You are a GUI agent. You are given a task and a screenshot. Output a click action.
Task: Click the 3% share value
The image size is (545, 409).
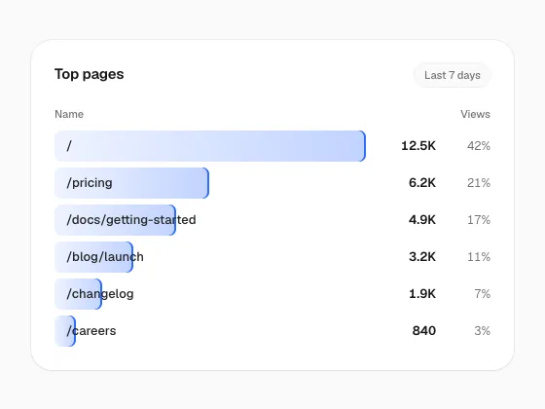(x=483, y=331)
